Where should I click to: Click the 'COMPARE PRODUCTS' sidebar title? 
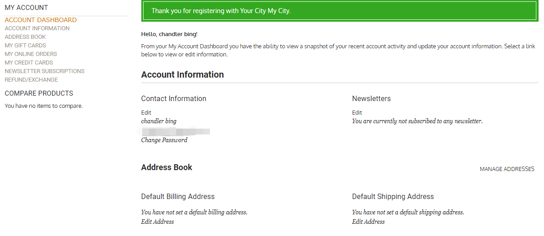[39, 93]
